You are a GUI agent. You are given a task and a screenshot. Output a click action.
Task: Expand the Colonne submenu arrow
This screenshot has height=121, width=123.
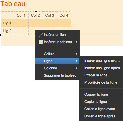point(77,68)
